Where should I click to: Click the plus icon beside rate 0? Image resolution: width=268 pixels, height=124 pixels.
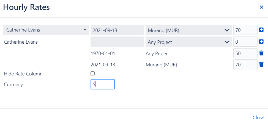tap(261, 42)
